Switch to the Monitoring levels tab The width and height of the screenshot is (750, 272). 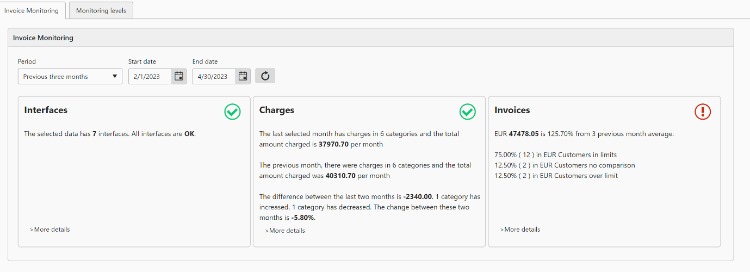click(x=101, y=10)
